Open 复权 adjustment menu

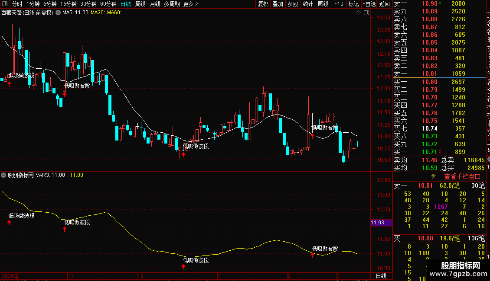click(263, 4)
